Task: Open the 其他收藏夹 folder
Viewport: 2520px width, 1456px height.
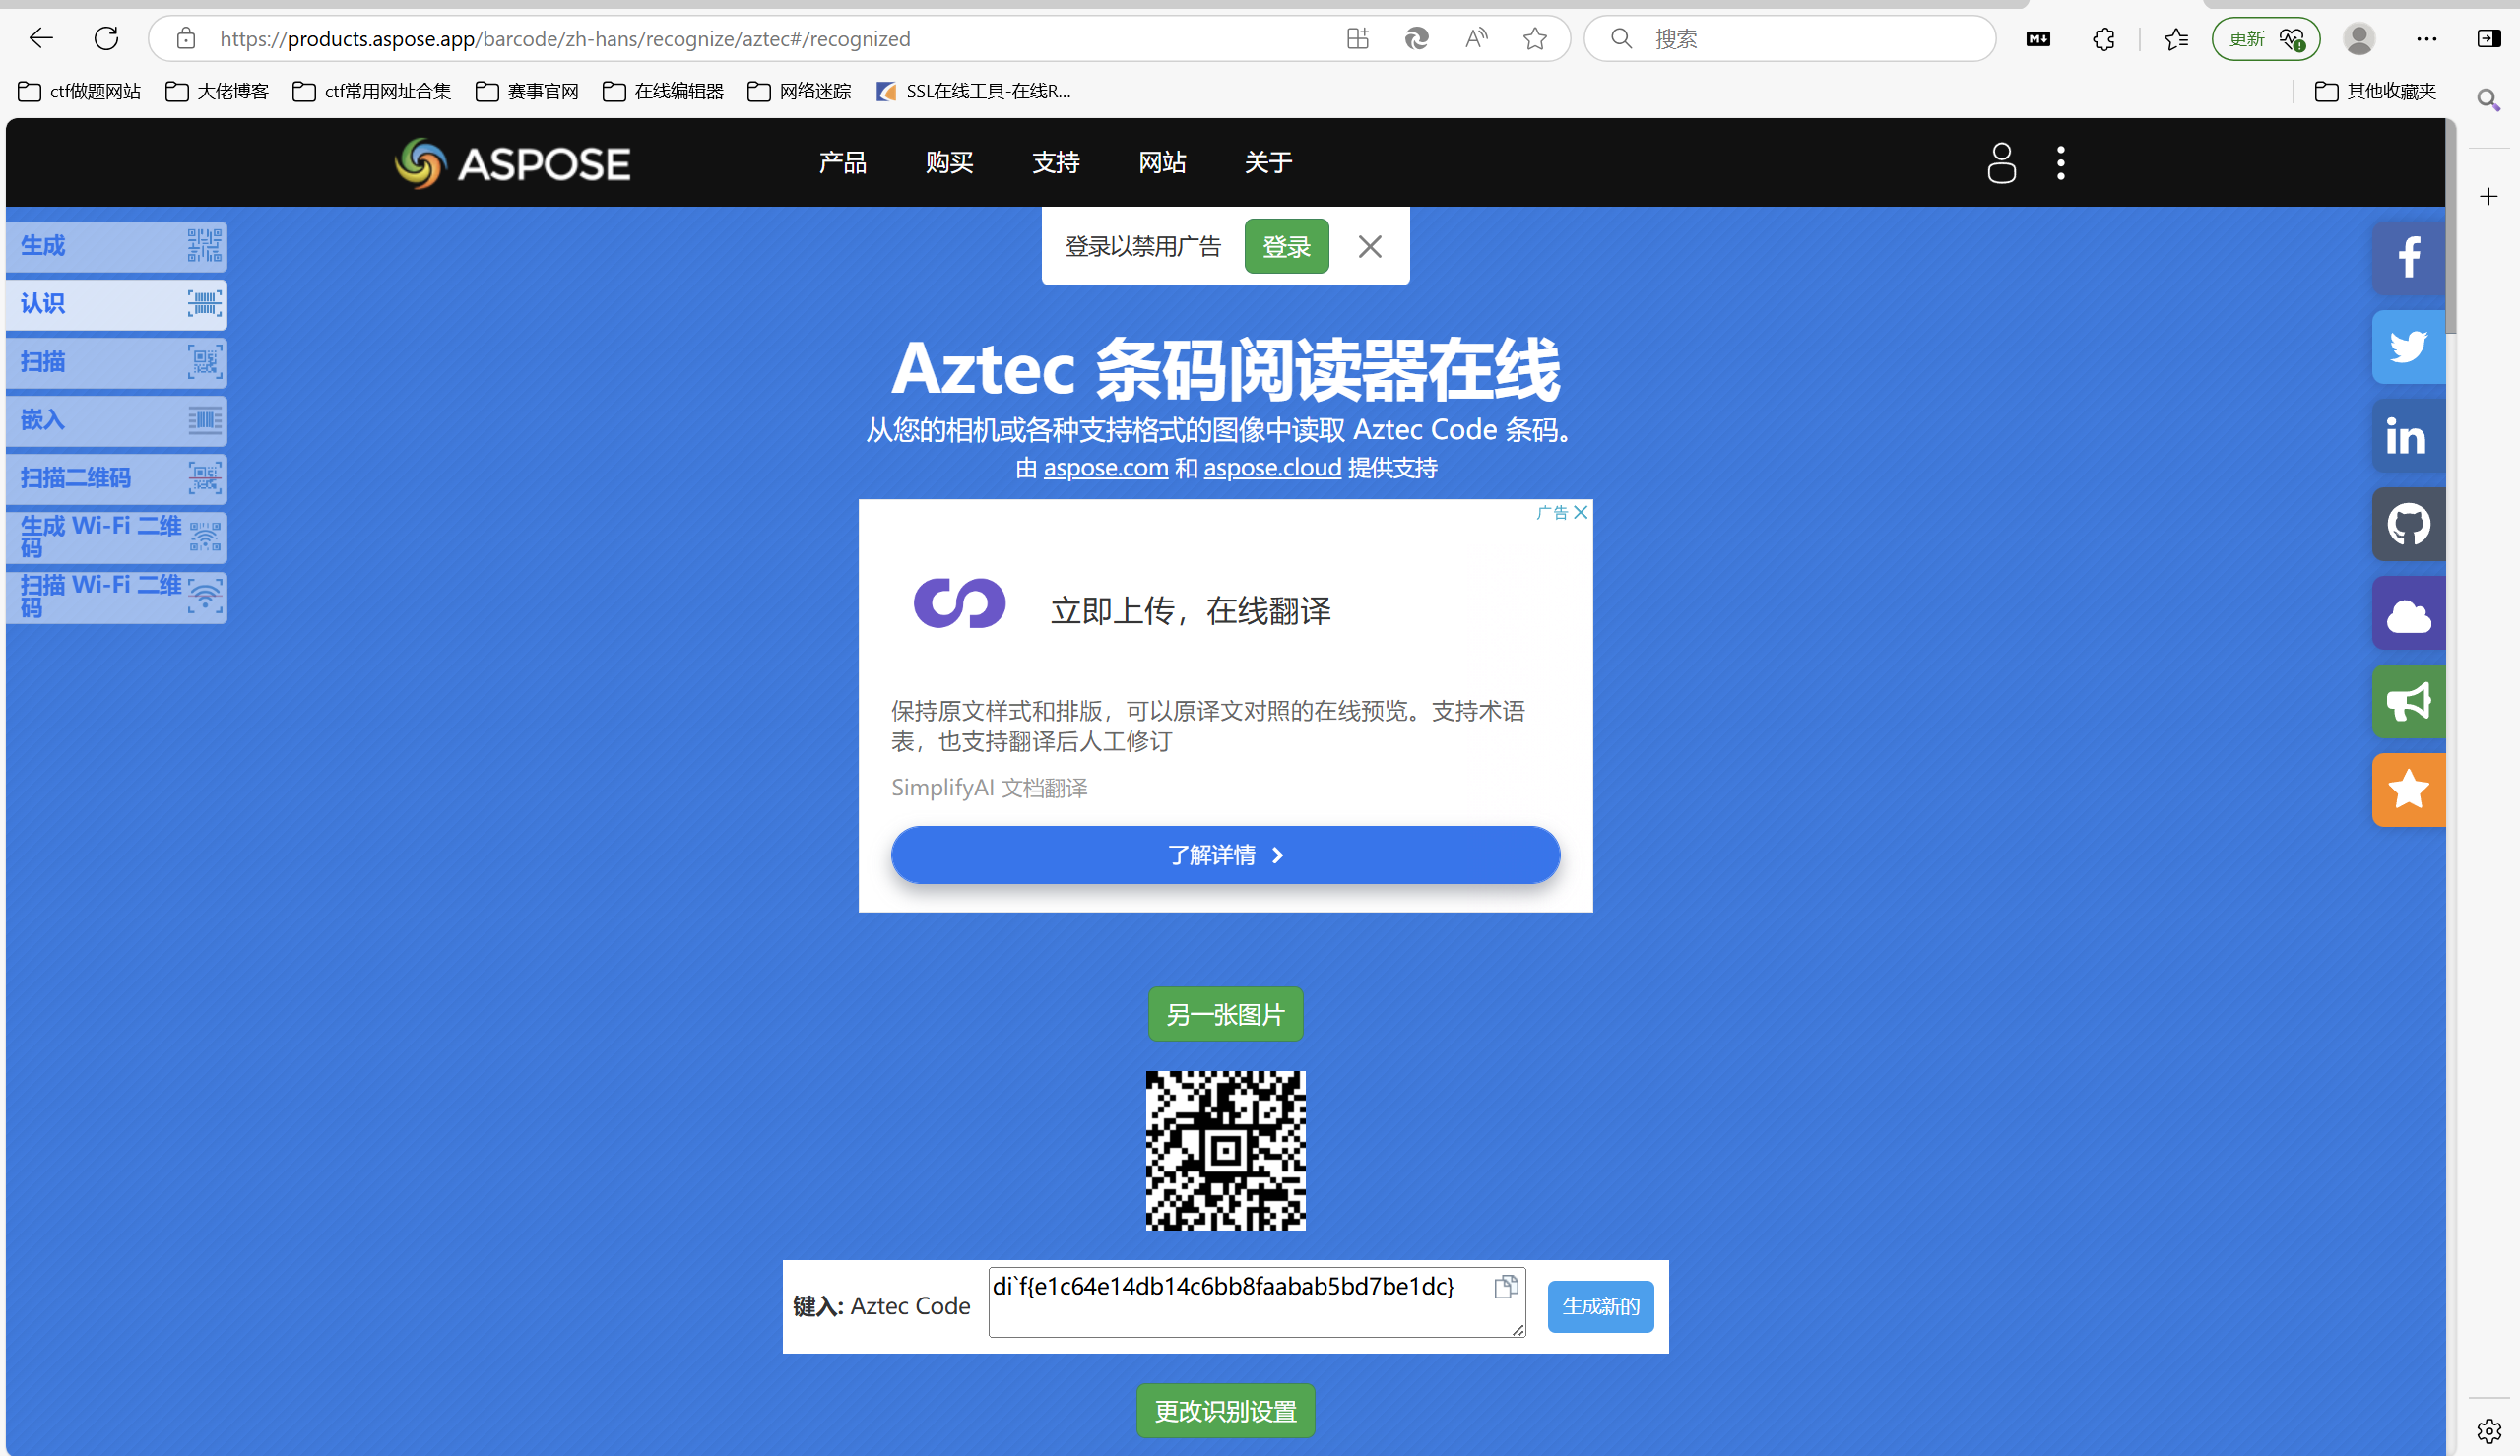Action: click(2375, 92)
